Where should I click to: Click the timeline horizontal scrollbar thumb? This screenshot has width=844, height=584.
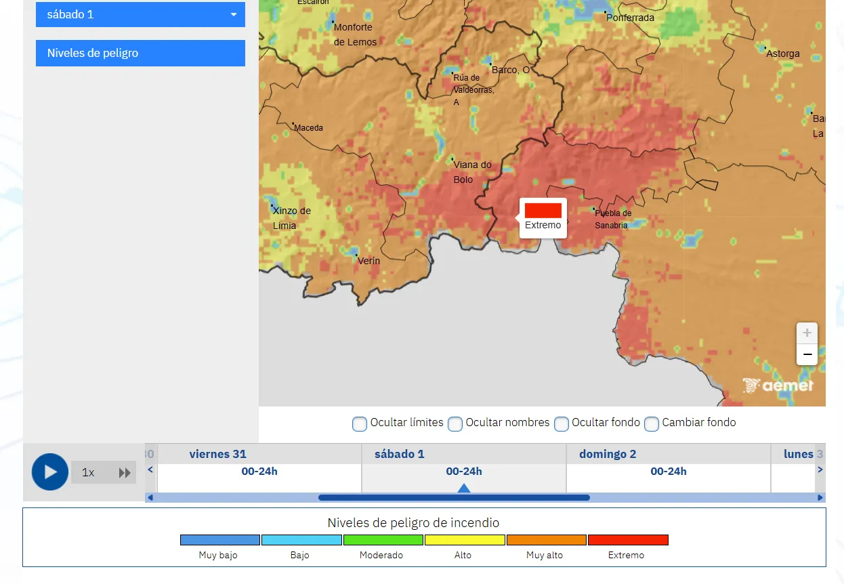(454, 498)
